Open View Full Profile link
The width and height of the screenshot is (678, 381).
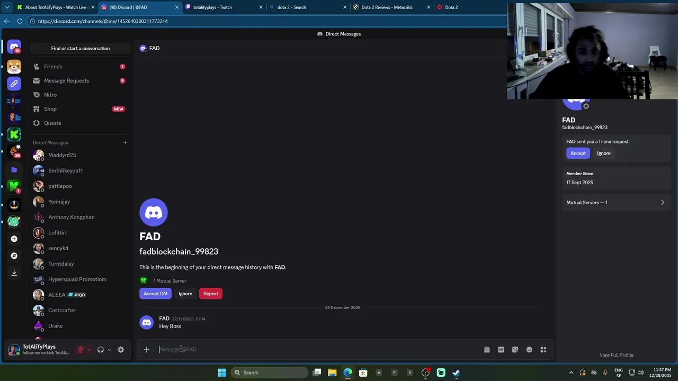pyautogui.click(x=616, y=355)
